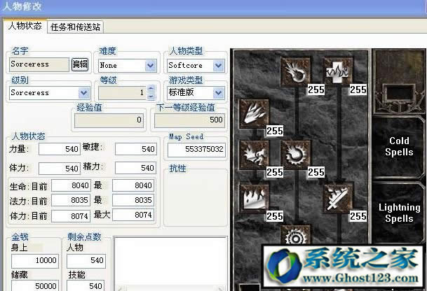Image resolution: width=427 pixels, height=291 pixels.
Task: Select the Inferno skill icon
Action: (252, 112)
